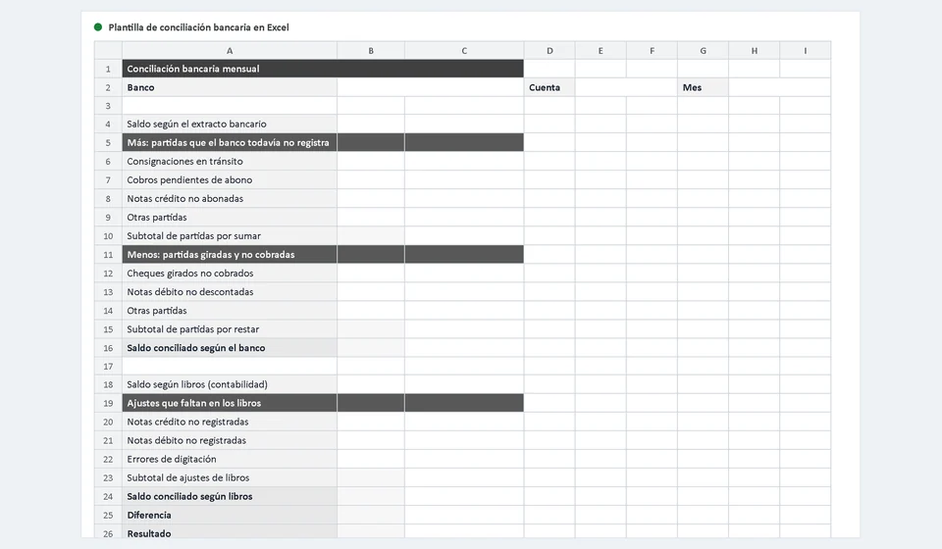Select row 17 header

108,366
